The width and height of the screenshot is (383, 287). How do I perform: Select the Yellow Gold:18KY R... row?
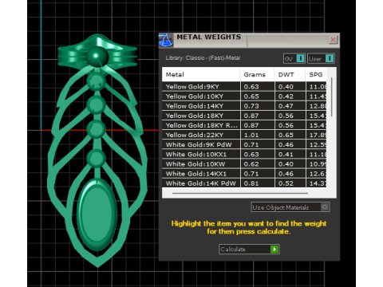click(244, 125)
